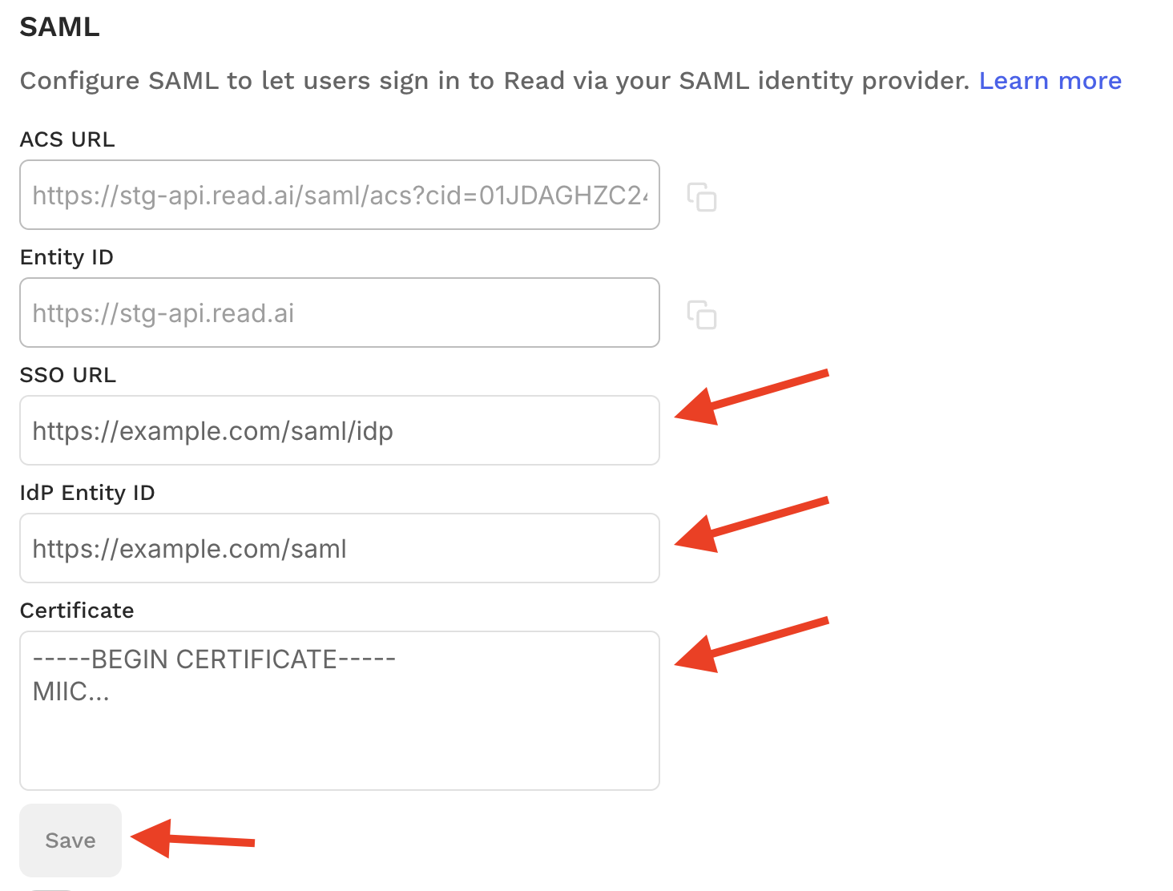The image size is (1173, 891).
Task: Focus the IdP Entity ID input field
Action: pyautogui.click(x=340, y=548)
